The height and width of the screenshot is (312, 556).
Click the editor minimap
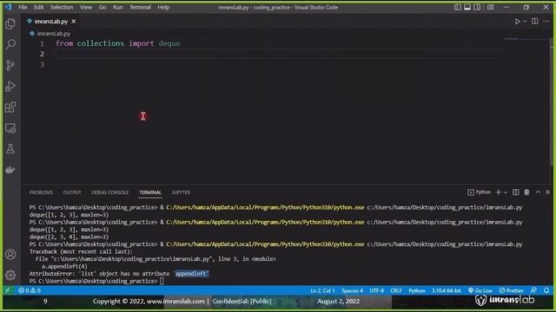[x=526, y=39]
